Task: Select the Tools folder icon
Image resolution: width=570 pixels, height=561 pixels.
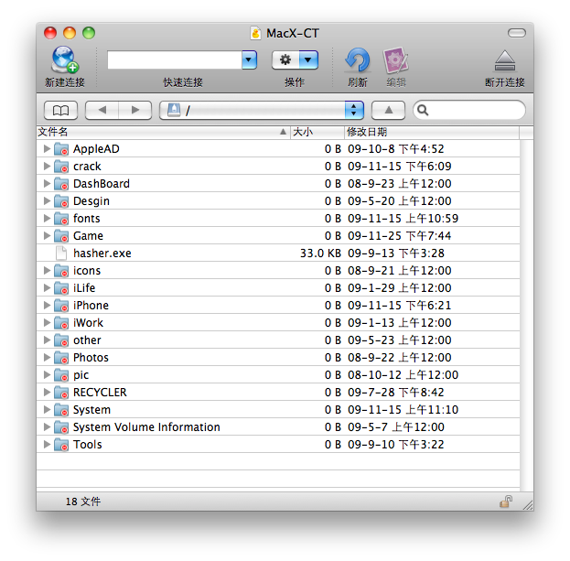Action: 61,445
